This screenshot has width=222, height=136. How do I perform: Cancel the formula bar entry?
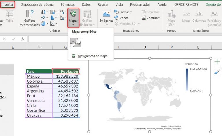pyautogui.click(x=4, y=39)
